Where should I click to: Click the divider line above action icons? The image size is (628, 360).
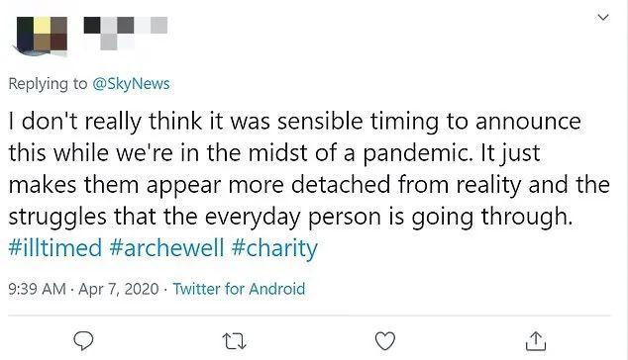309,315
